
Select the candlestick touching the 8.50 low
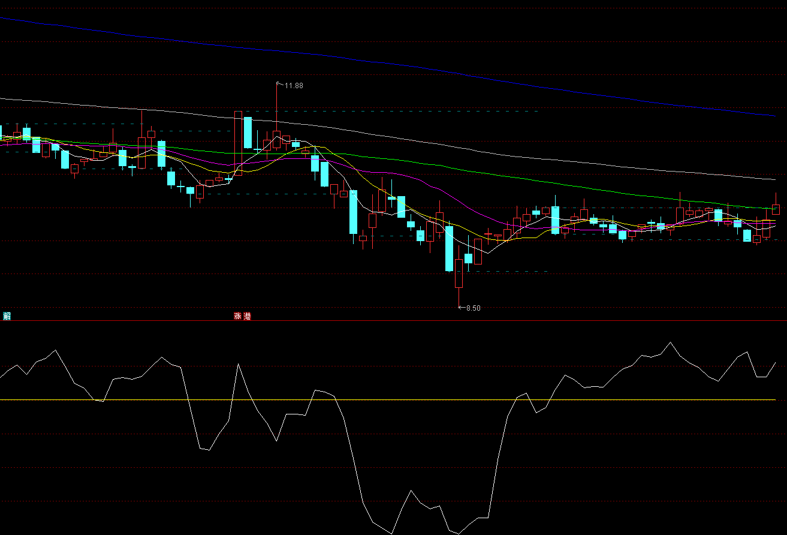459,273
